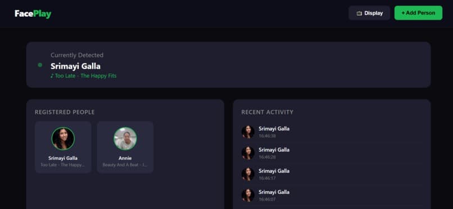Click the green detection status dot
The width and height of the screenshot is (453, 209).
tap(40, 65)
